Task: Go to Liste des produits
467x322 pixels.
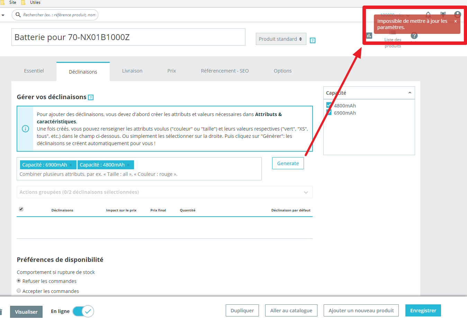Action: click(393, 40)
